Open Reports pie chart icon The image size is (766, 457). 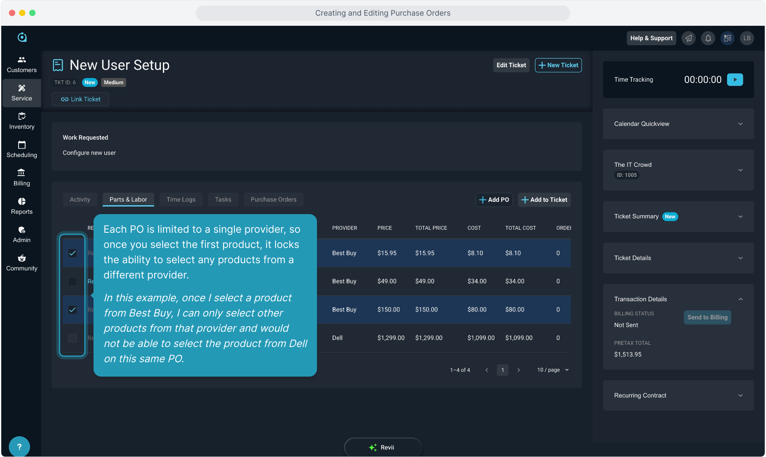click(22, 201)
